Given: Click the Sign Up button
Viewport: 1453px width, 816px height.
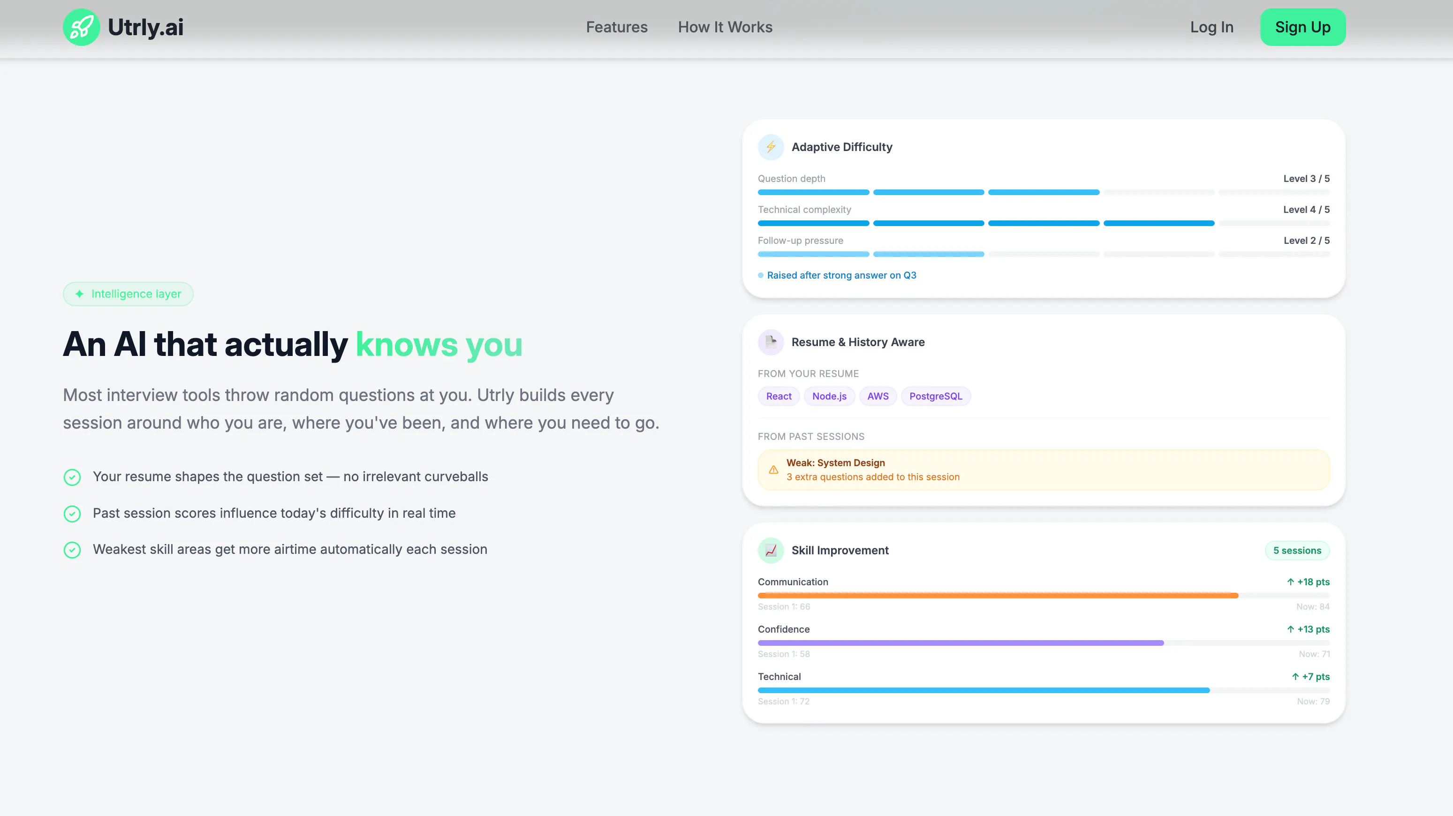Looking at the screenshot, I should [x=1302, y=27].
